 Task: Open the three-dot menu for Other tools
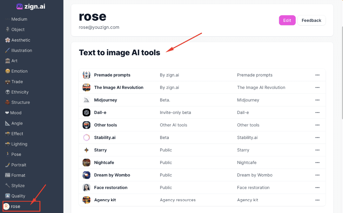click(317, 125)
